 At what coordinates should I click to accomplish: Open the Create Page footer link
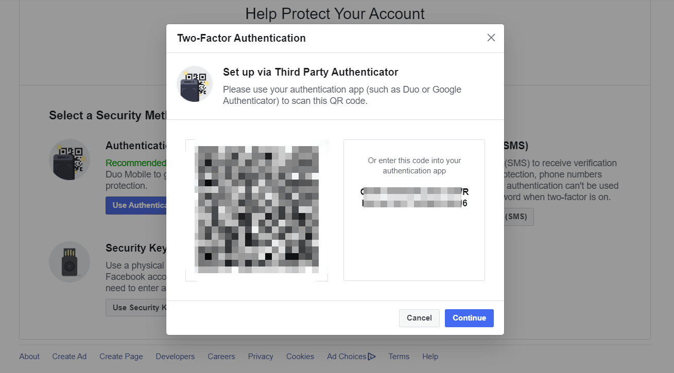click(x=121, y=357)
